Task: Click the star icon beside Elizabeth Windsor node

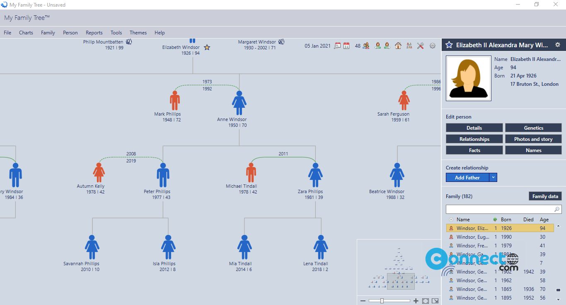Action: click(x=207, y=47)
